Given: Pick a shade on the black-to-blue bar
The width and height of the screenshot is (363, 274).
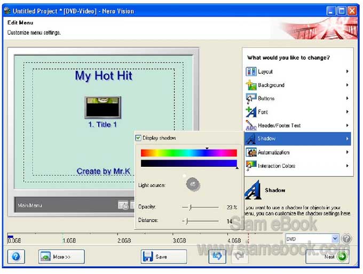Looking at the screenshot, I should tap(188, 163).
